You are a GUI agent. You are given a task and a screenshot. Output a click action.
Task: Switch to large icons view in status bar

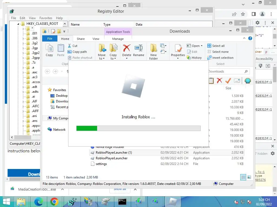coord(249,177)
